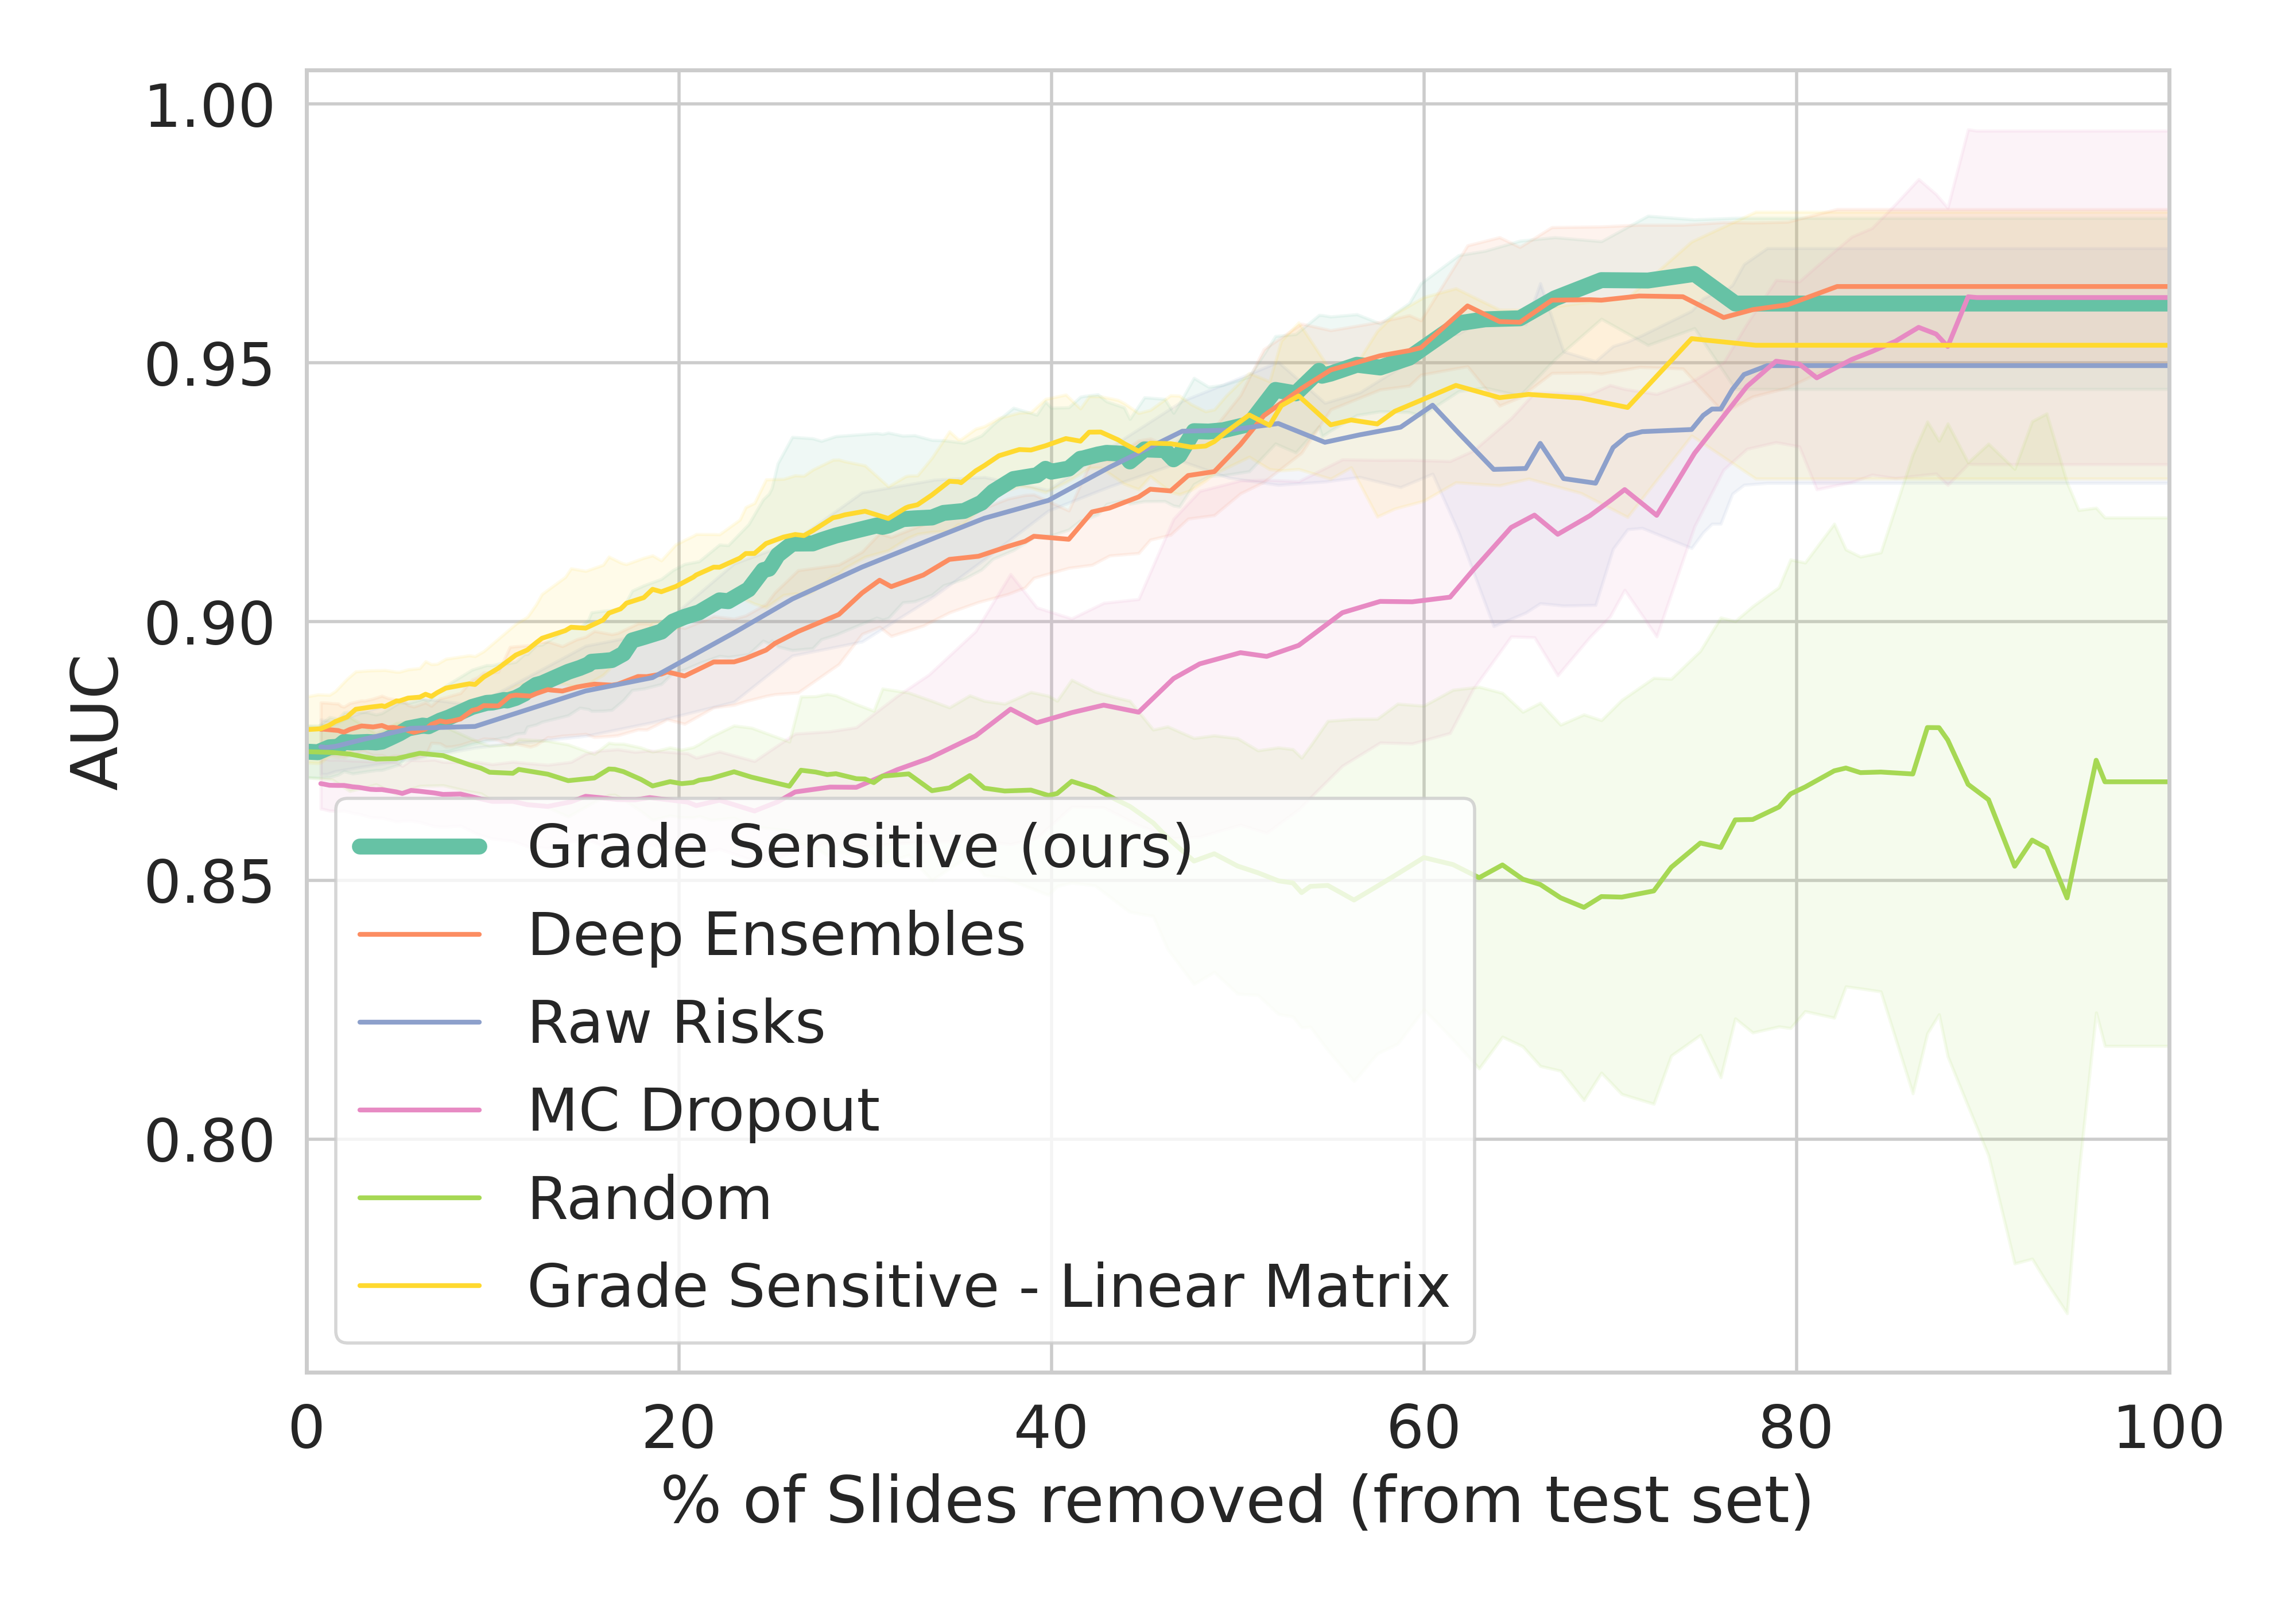Select the MC Dropout legend label
This screenshot has height=1607, width=2296.
[703, 1110]
